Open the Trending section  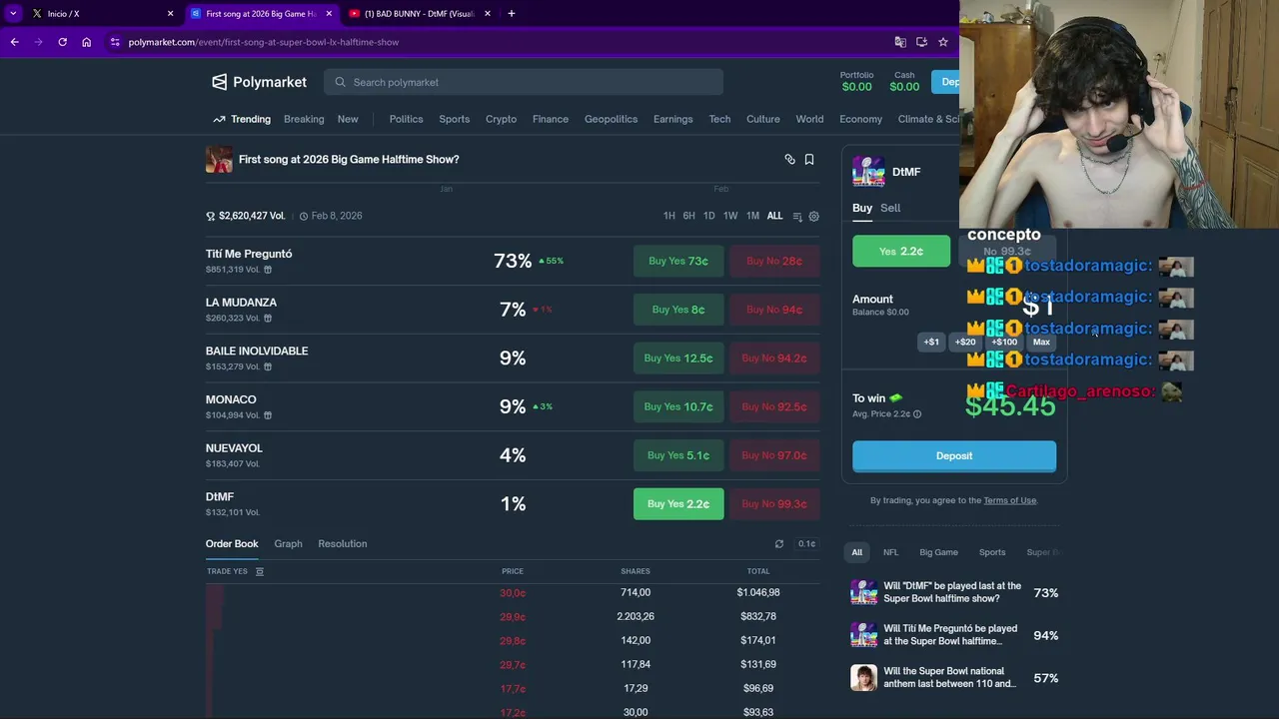click(x=242, y=119)
